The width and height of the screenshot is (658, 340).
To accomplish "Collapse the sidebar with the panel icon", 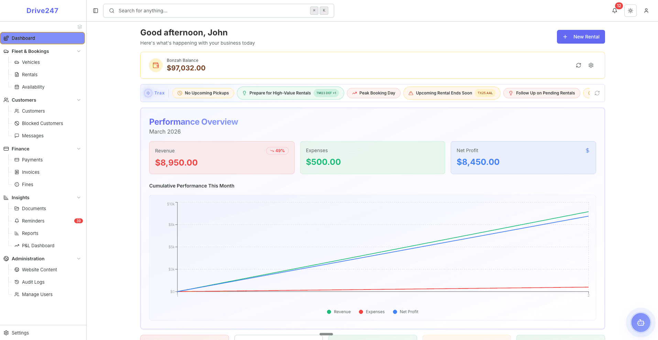I will [95, 10].
